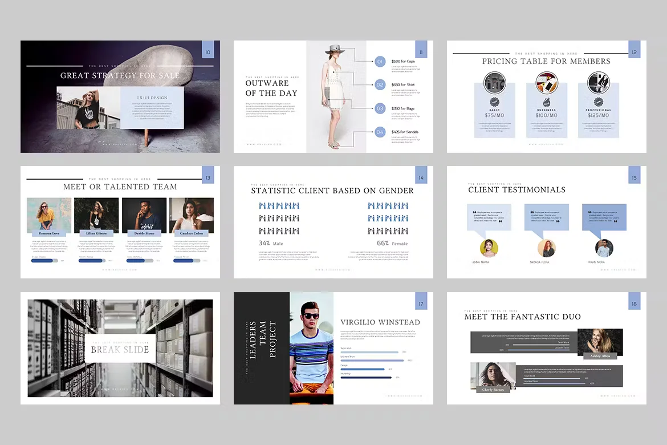Image resolution: width=667 pixels, height=445 pixels.
Task: Click the www link below the pricing table
Action: coord(546,145)
